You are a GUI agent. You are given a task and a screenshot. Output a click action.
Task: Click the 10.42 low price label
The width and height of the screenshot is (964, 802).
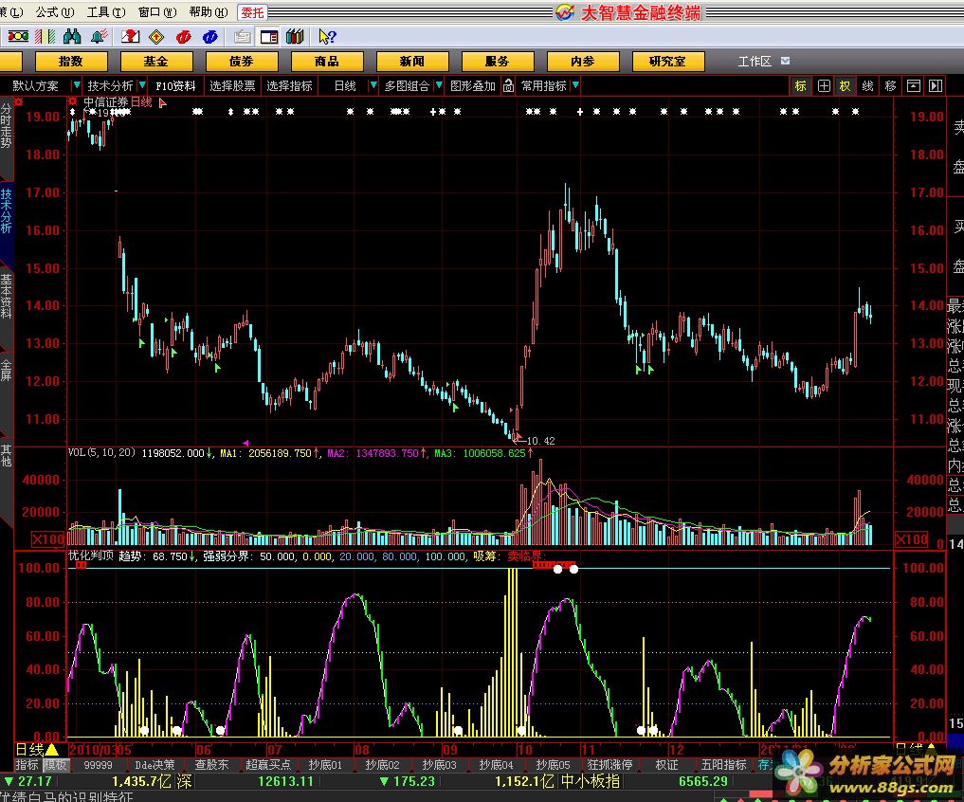(x=539, y=441)
